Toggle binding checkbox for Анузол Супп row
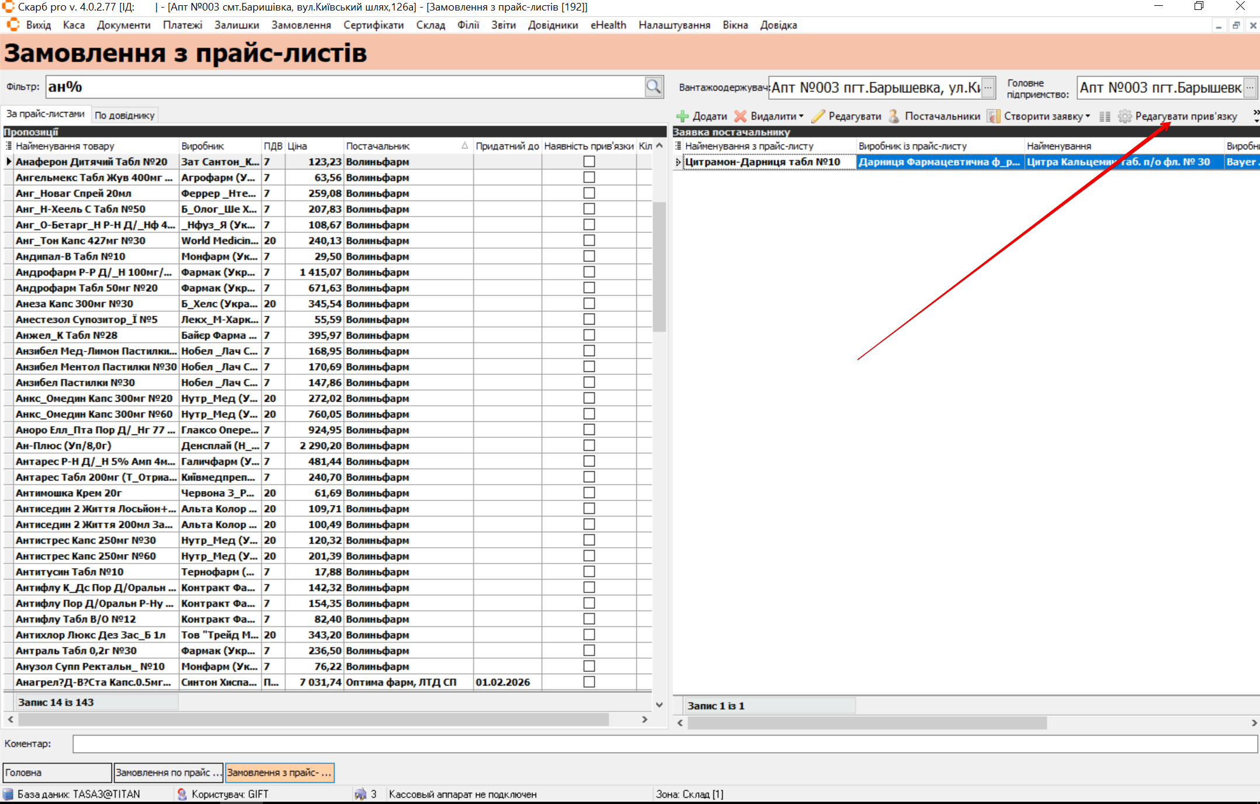This screenshot has height=804, width=1260. pos(589,666)
